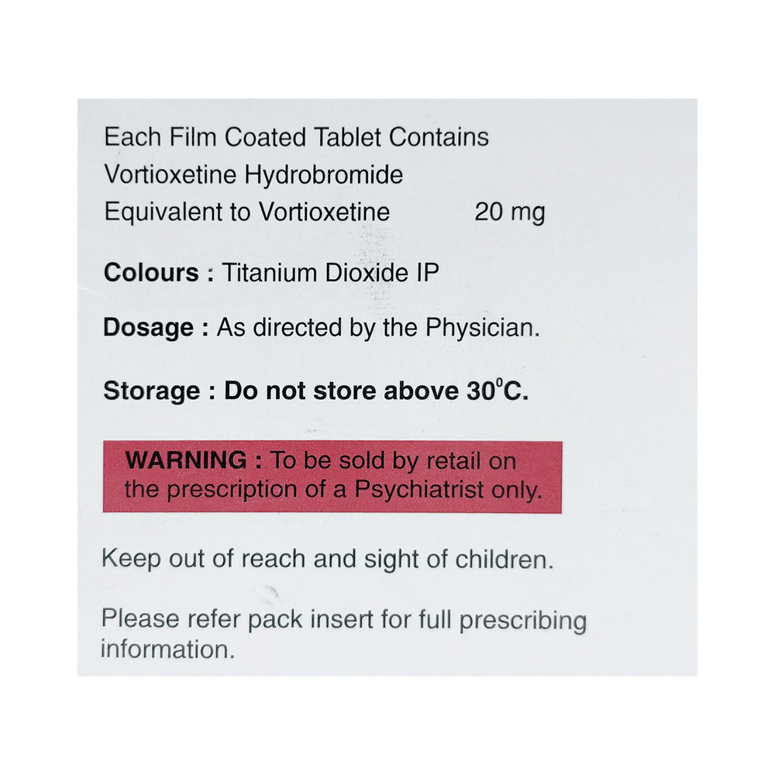
Task: Select the "Titanium Dioxide IP" text
Action: click(331, 273)
